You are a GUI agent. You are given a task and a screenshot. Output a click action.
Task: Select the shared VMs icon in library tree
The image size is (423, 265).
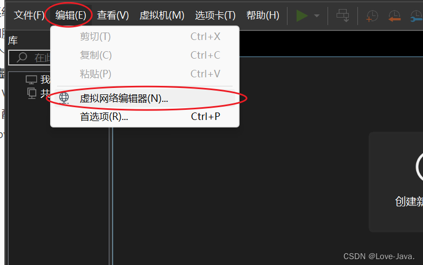pyautogui.click(x=32, y=93)
